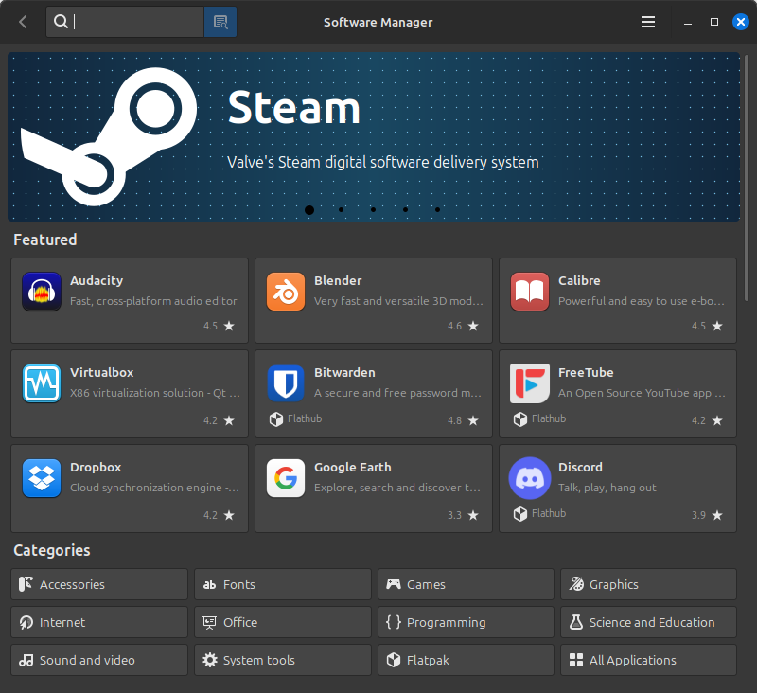
Task: Select the third banner slide dot
Action: tap(373, 209)
